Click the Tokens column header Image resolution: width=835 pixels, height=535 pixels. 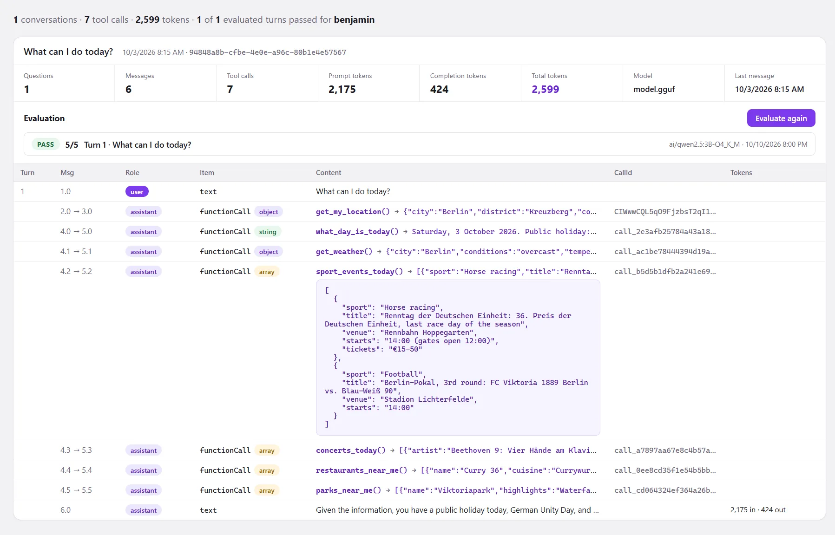(x=741, y=172)
